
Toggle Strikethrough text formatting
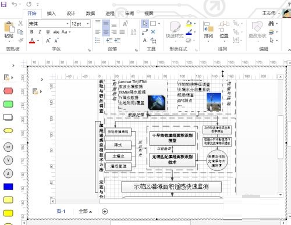pos(56,32)
